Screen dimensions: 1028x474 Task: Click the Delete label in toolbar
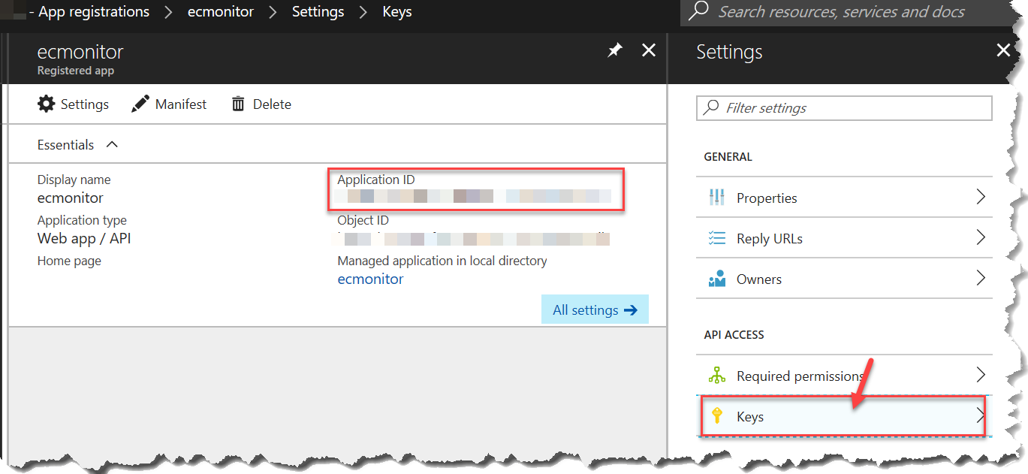pyautogui.click(x=272, y=104)
